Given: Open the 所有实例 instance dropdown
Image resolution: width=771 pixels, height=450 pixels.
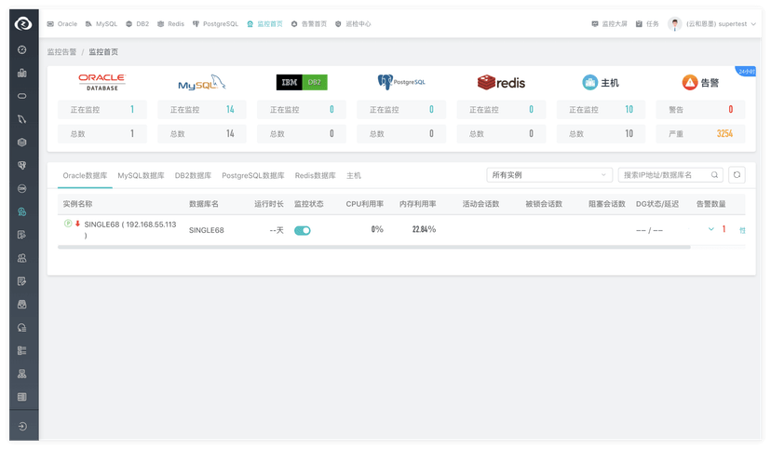Looking at the screenshot, I should coord(549,175).
